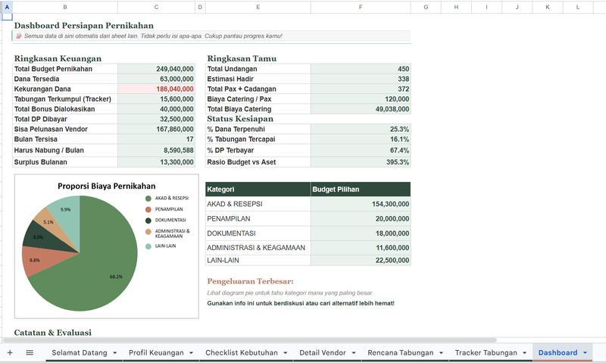606x363 pixels.
Task: Open the all sheets list icon
Action: pos(30,352)
